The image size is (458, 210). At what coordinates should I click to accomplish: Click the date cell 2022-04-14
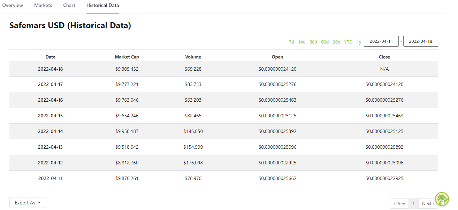click(x=51, y=131)
